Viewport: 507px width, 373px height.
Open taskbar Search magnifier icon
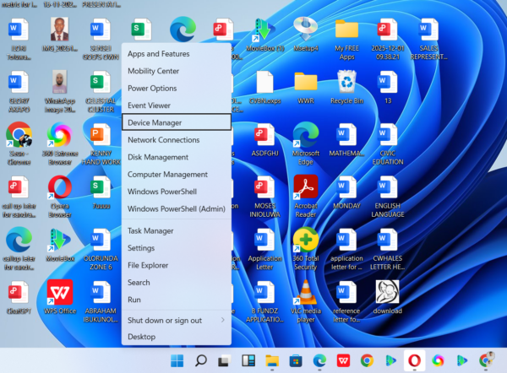click(201, 360)
